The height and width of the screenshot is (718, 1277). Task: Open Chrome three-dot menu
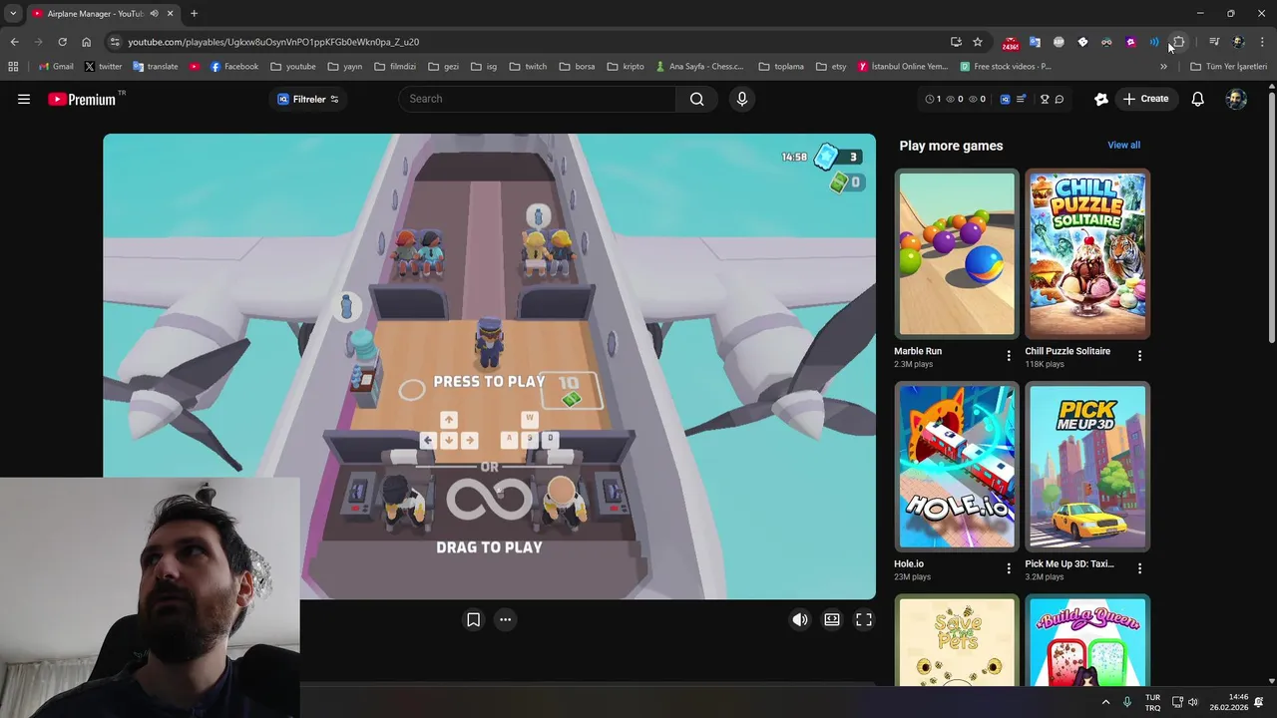[x=1263, y=42]
